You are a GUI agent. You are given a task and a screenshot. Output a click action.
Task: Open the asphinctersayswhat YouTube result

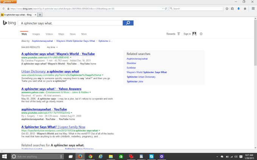(x=44, y=110)
